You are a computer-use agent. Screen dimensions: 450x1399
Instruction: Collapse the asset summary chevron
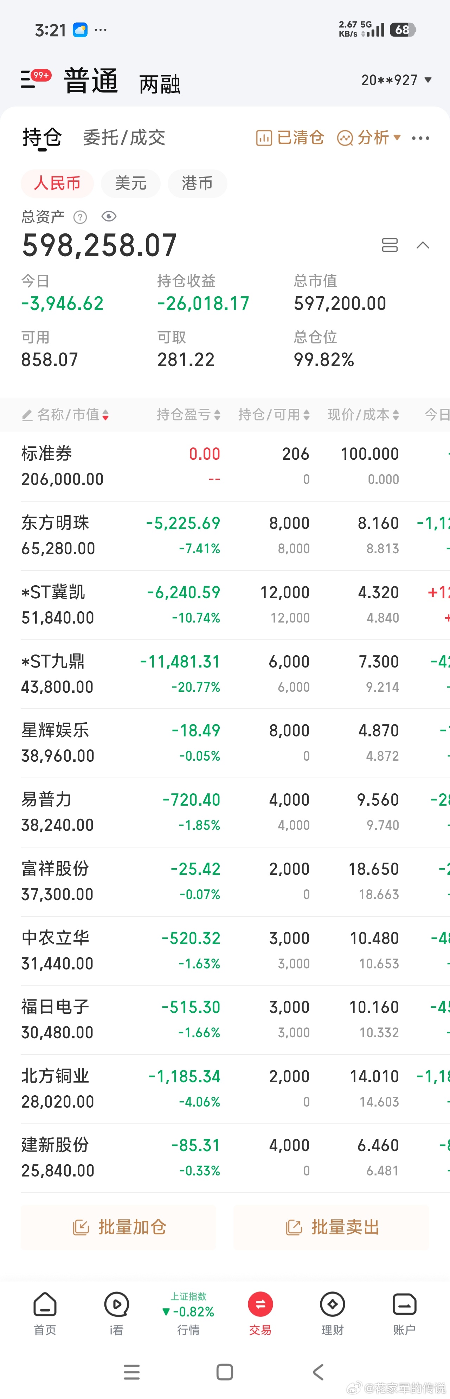coord(423,245)
